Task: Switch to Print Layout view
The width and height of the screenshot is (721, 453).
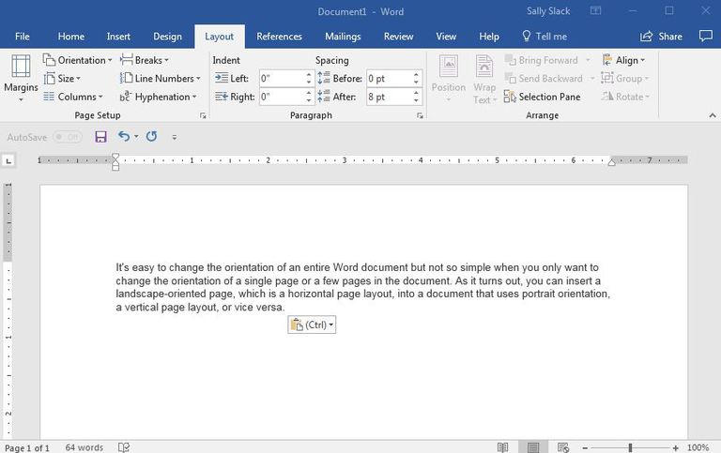Action: pyautogui.click(x=533, y=447)
